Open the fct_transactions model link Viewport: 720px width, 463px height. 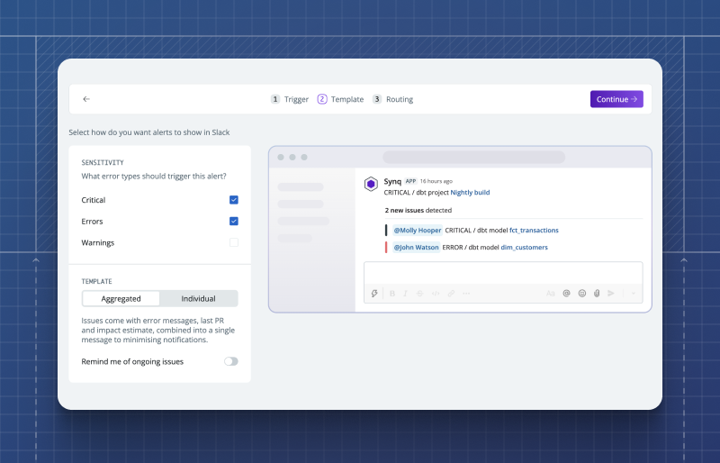pos(534,231)
